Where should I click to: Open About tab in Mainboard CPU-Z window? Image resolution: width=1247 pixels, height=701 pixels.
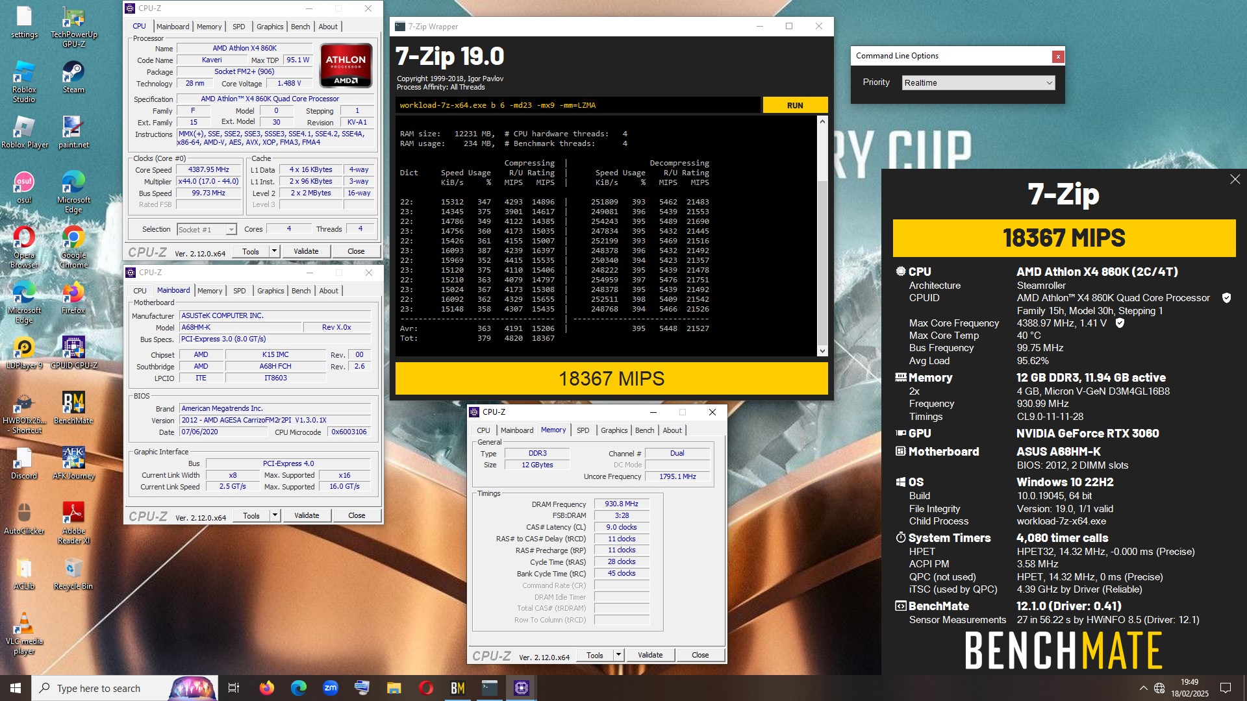[x=329, y=291]
